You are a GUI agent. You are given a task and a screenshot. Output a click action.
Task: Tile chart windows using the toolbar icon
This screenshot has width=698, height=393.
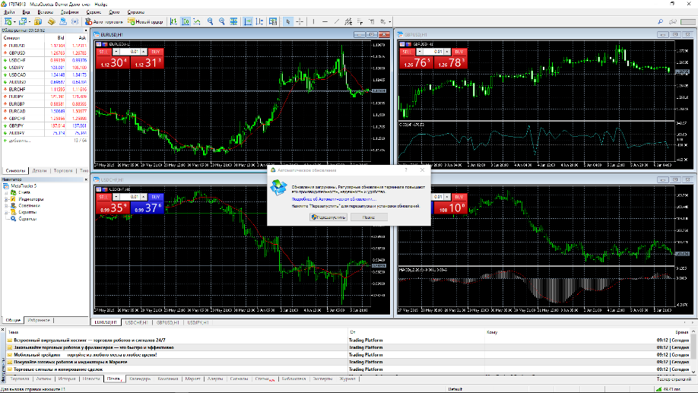tap(235, 22)
